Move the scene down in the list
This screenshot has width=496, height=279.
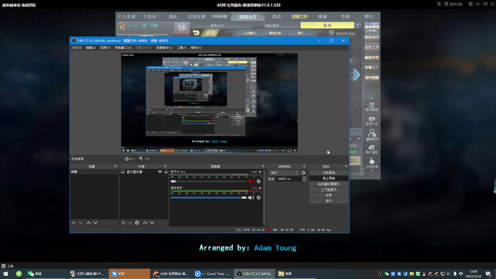pos(96,223)
